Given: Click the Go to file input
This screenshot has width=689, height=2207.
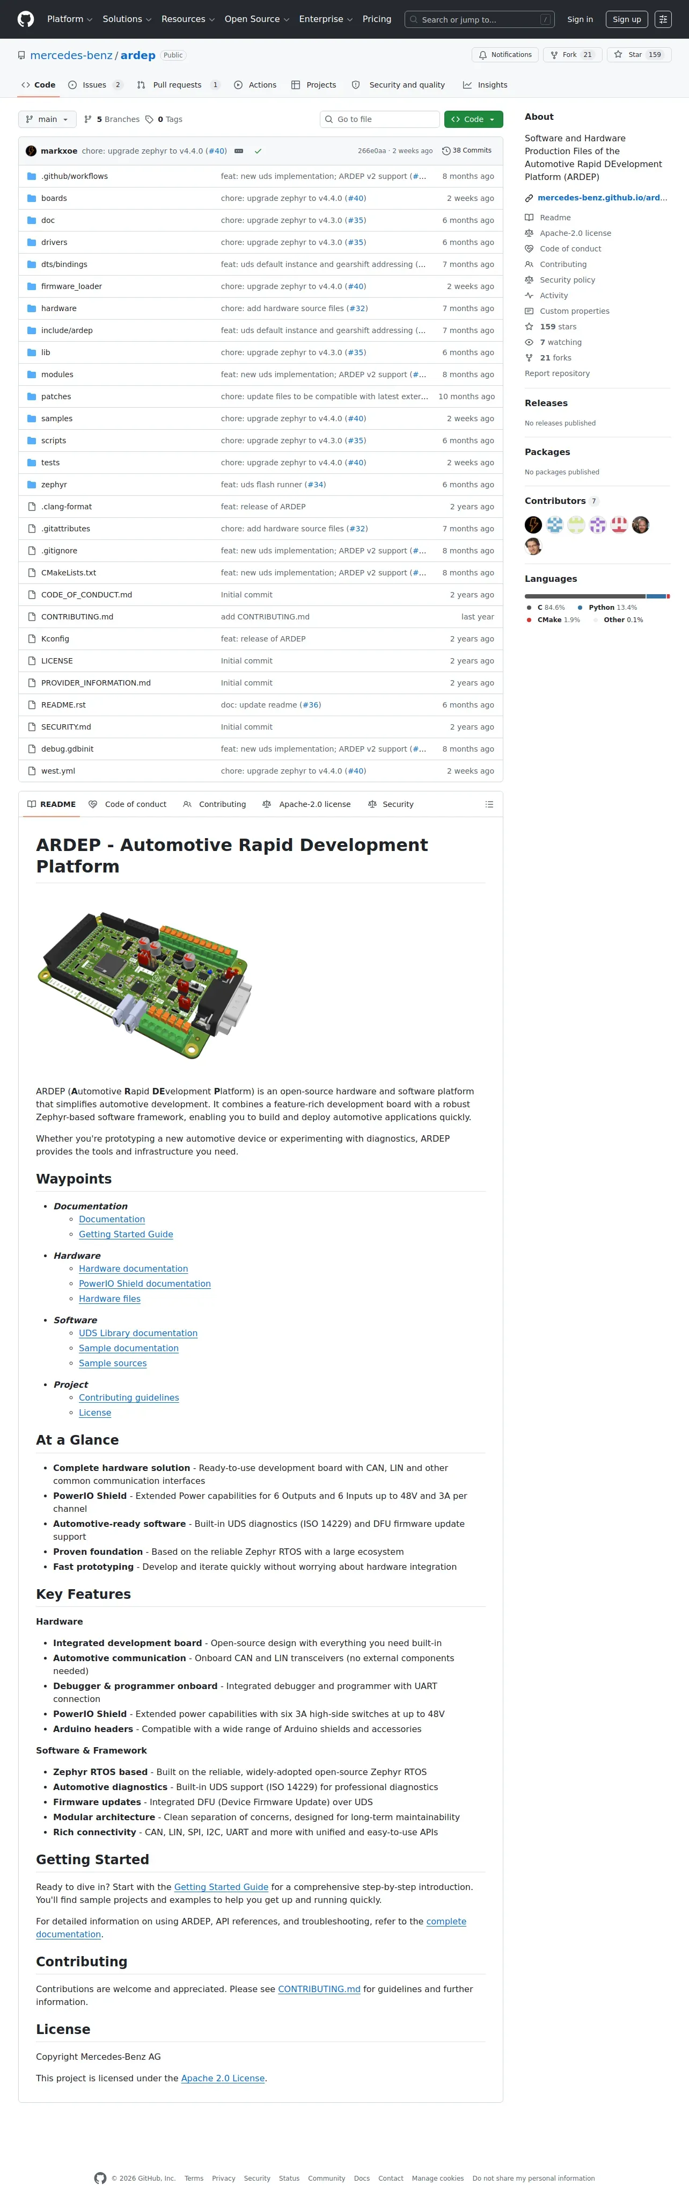Looking at the screenshot, I should click(380, 120).
